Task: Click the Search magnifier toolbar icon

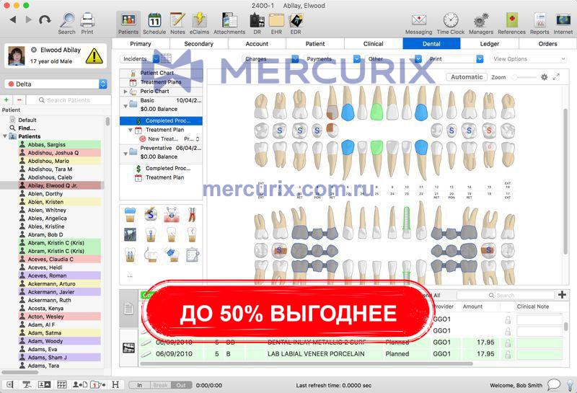Action: (66, 23)
